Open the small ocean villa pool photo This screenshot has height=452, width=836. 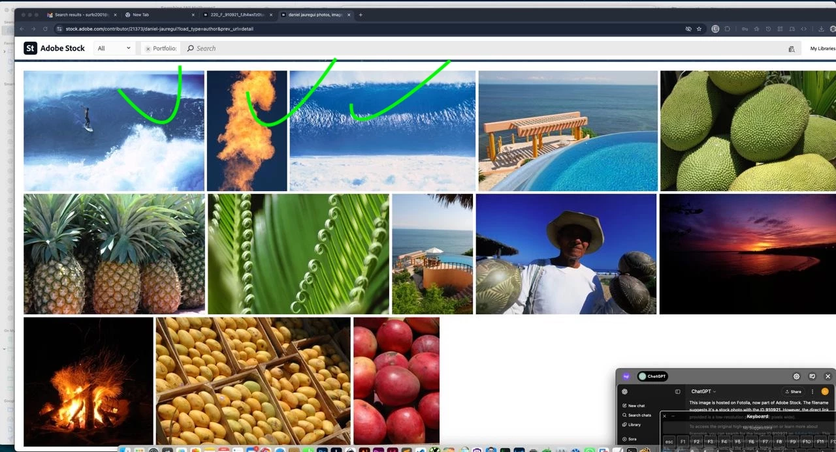click(432, 254)
